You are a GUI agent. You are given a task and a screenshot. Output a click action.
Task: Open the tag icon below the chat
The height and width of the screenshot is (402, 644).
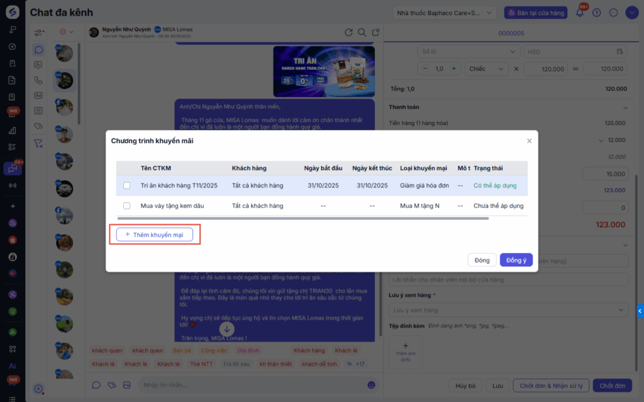click(112, 385)
